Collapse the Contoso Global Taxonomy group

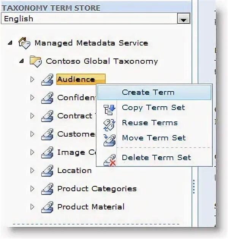click(22, 61)
